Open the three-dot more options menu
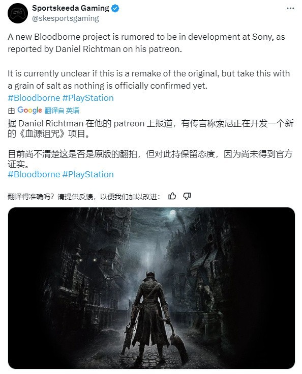Screen dimensions: 302x374 tap(290, 8)
